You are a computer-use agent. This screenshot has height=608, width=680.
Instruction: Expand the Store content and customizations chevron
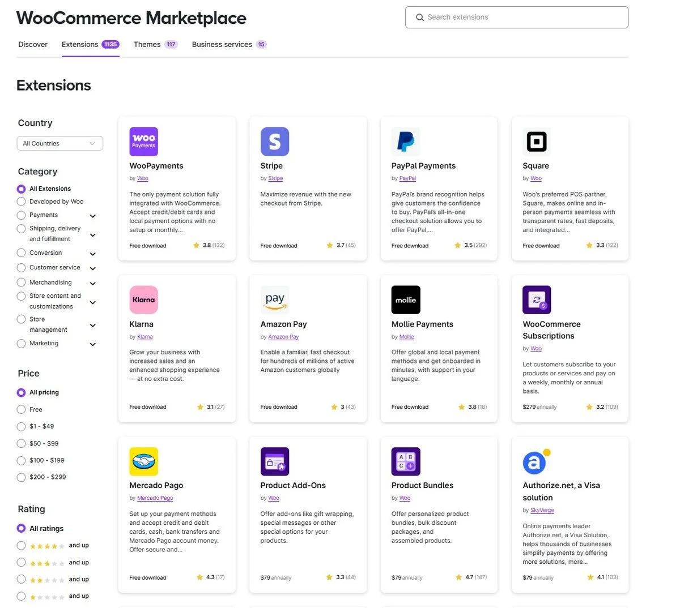(x=93, y=303)
